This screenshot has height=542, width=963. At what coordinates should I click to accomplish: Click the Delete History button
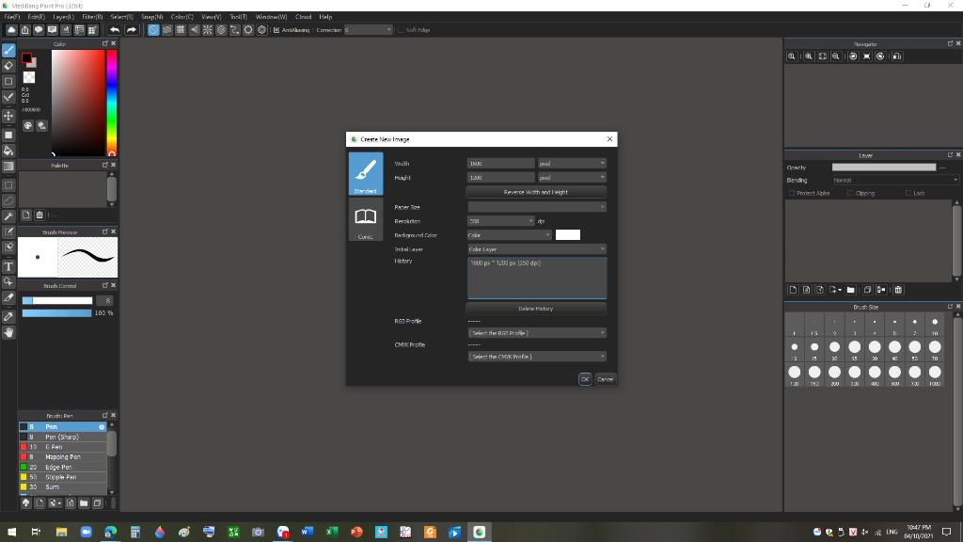[535, 309]
